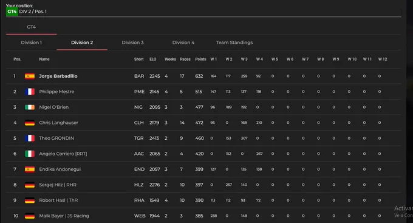Click Italy flag beside Angelo Corriero

(30, 154)
